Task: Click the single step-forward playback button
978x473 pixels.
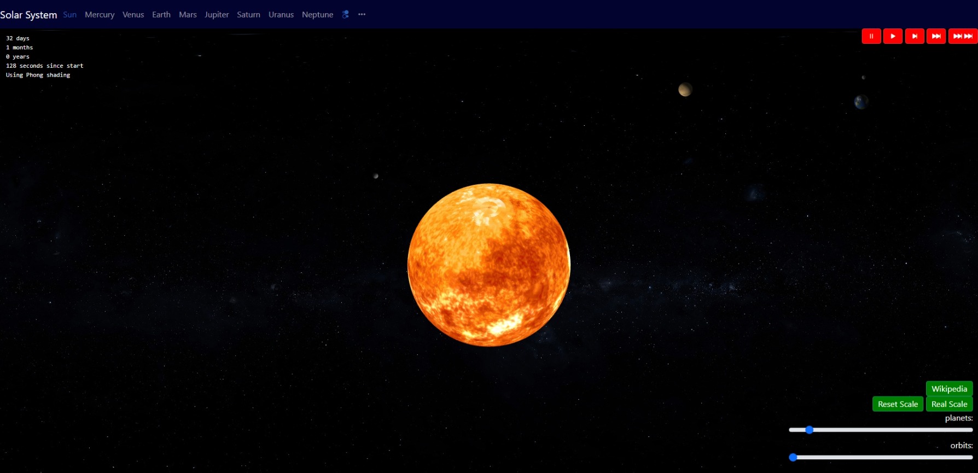Action: pos(915,36)
